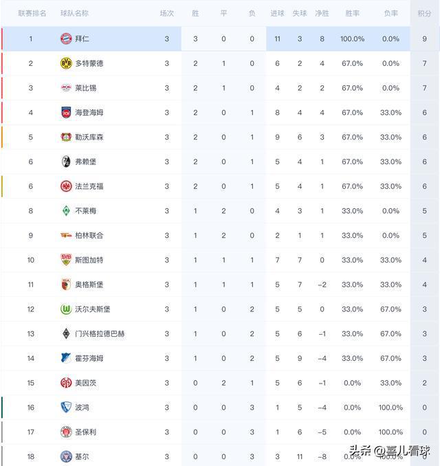
Task: Open the RB Leipzig team crest
Action: [x=66, y=88]
